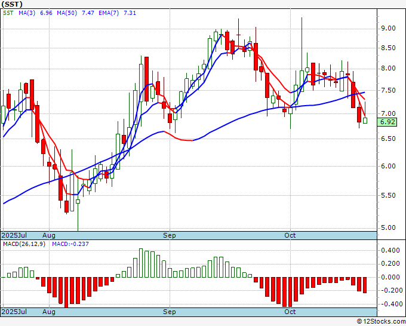Click the last red MACD histogram bar
This screenshot has height=326, width=406.
tap(365, 285)
